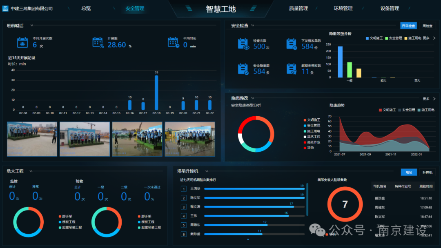441x248 pixels.
Task: Go to 环境管理 navigation tab
Action: (343, 9)
